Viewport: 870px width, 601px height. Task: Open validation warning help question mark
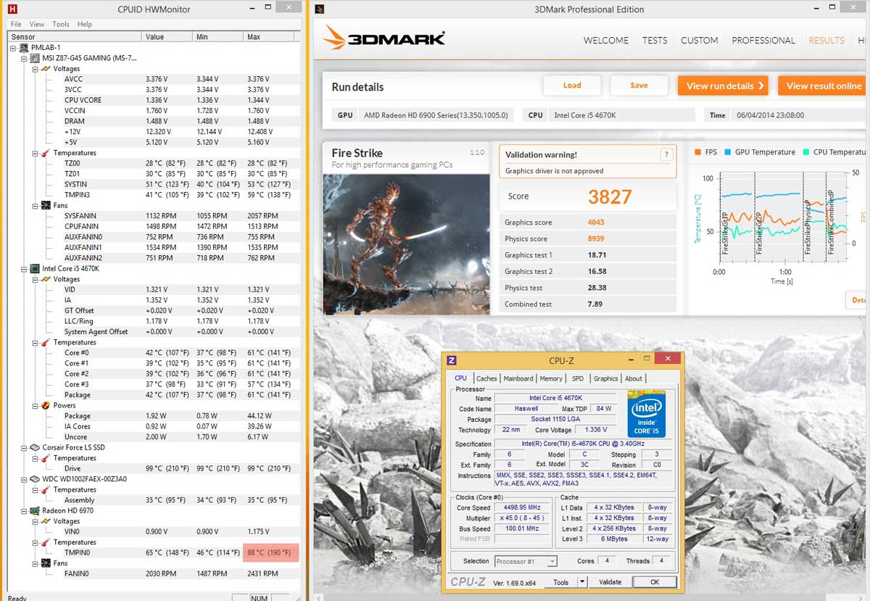(x=666, y=154)
